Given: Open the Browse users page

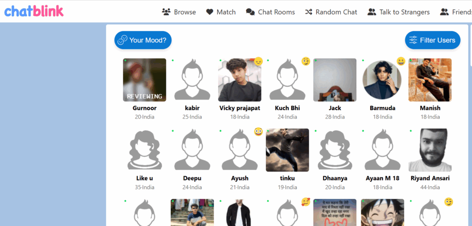Looking at the screenshot, I should pyautogui.click(x=179, y=12).
